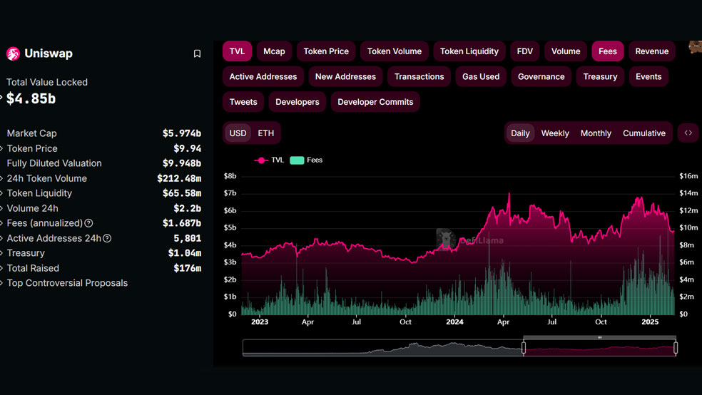Click the green Fees legend swatch
The image size is (702, 395).
(x=297, y=160)
